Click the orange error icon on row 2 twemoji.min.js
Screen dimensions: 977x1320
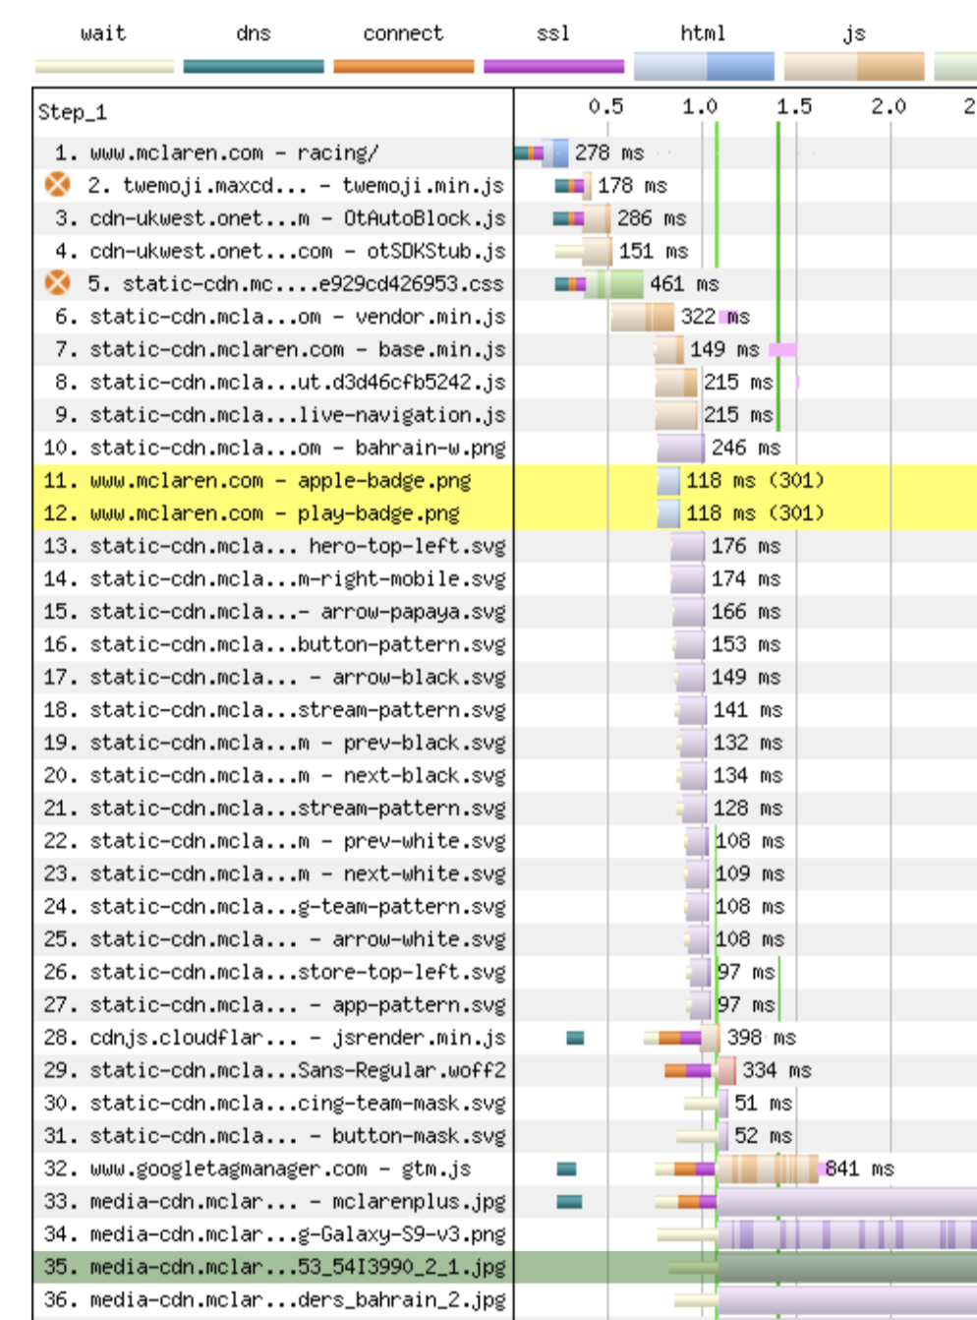coord(58,185)
